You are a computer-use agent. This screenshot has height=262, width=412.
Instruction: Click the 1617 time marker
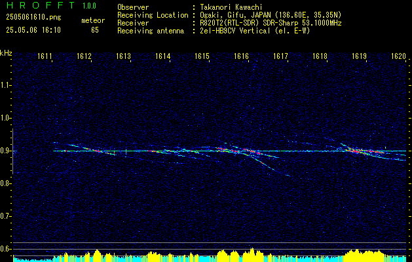tap(280, 56)
